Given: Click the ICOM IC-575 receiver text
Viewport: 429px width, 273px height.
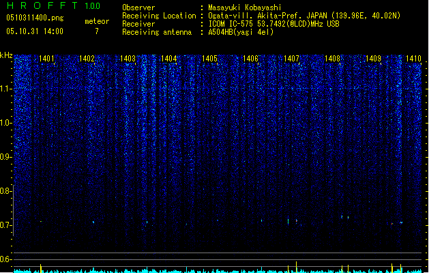Looking at the screenshot, I should [x=274, y=24].
